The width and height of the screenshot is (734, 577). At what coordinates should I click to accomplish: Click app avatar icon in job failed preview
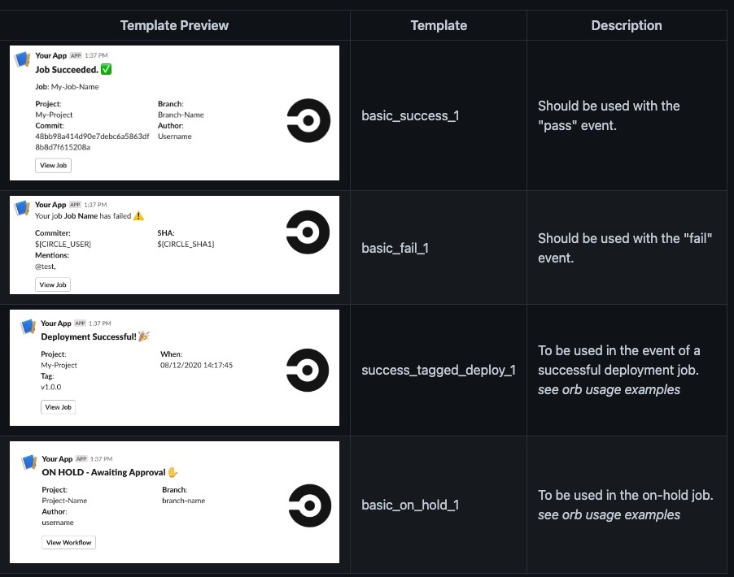coord(23,209)
